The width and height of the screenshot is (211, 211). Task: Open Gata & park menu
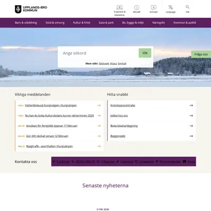[106, 23]
